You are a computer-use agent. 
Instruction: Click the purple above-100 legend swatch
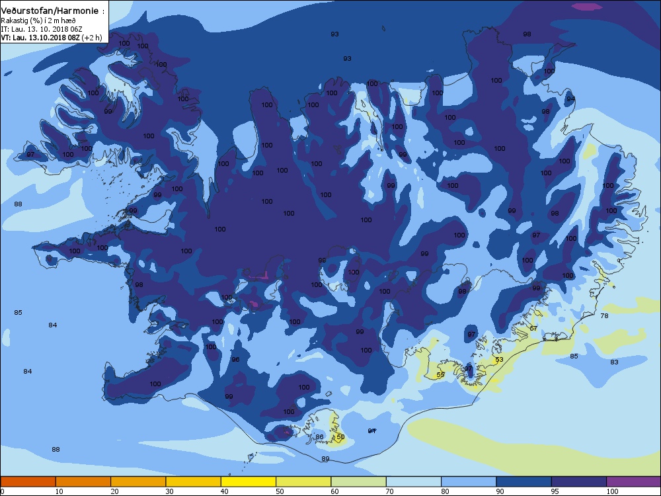pos(634,481)
